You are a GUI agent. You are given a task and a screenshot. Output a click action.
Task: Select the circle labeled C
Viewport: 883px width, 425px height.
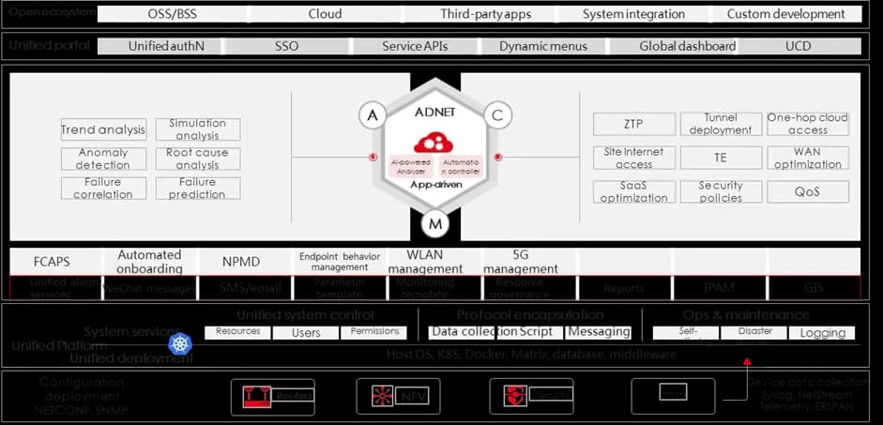498,114
